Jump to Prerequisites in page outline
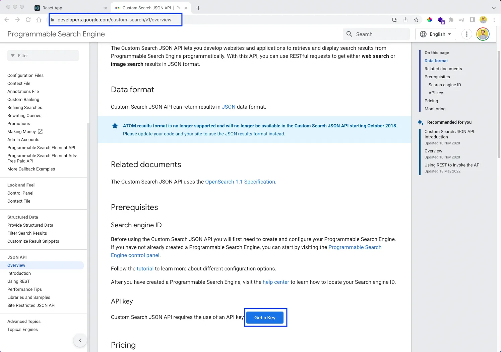The width and height of the screenshot is (501, 352). tap(437, 77)
